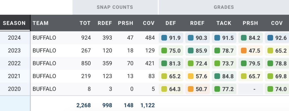Select the BUFFALO team in 2022 row
The width and height of the screenshot is (289, 111).
[44, 64]
